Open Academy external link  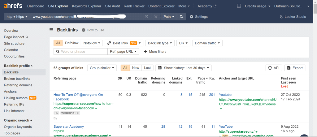[207, 6]
